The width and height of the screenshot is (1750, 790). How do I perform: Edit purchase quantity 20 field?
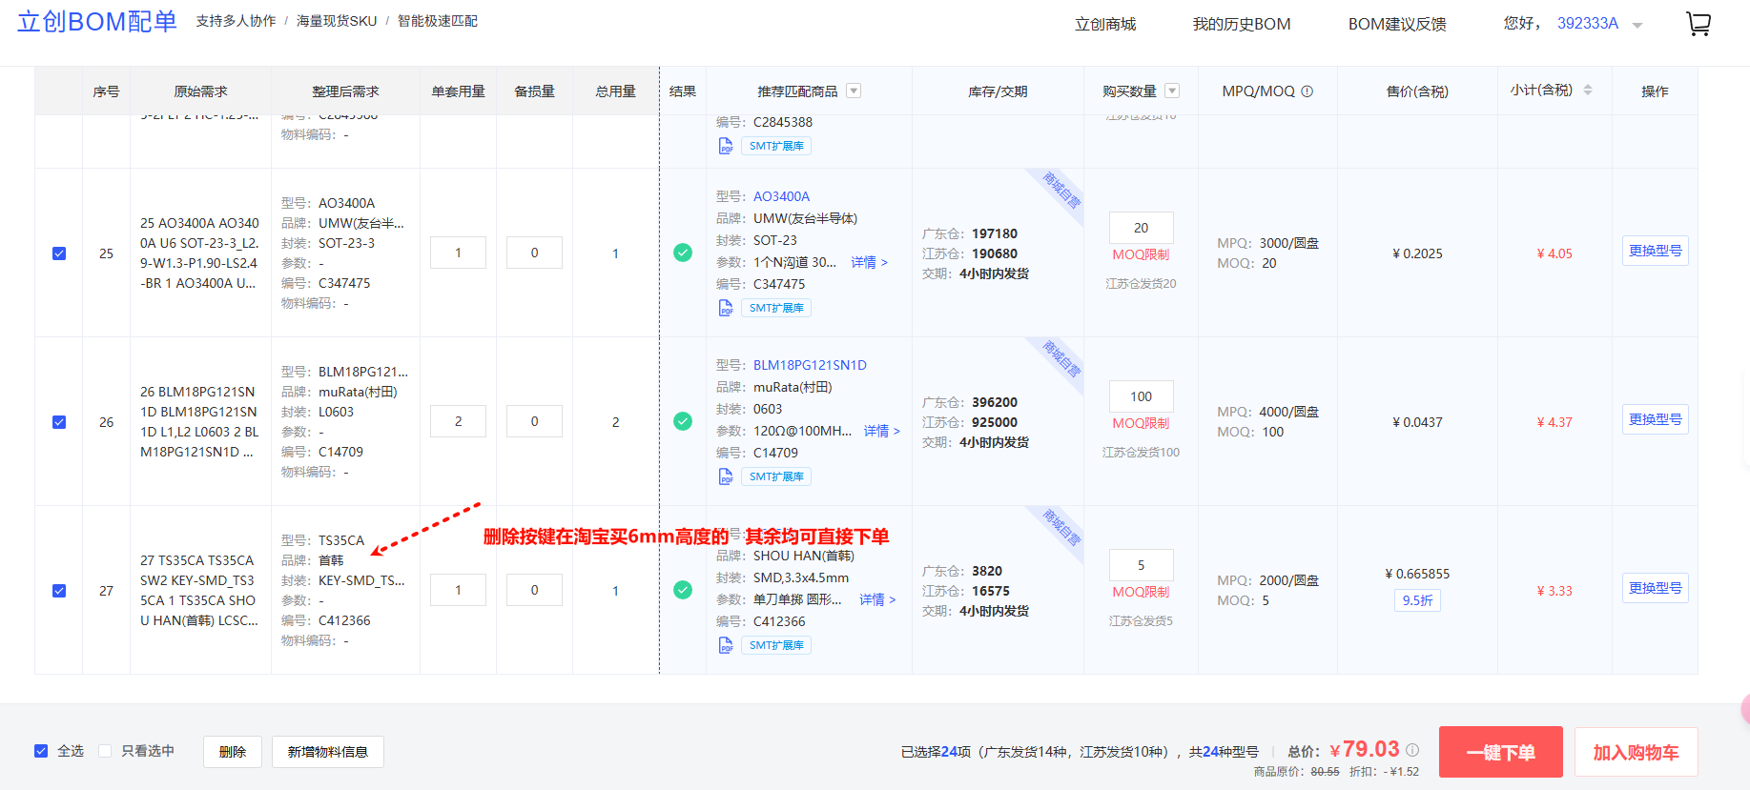(x=1141, y=228)
